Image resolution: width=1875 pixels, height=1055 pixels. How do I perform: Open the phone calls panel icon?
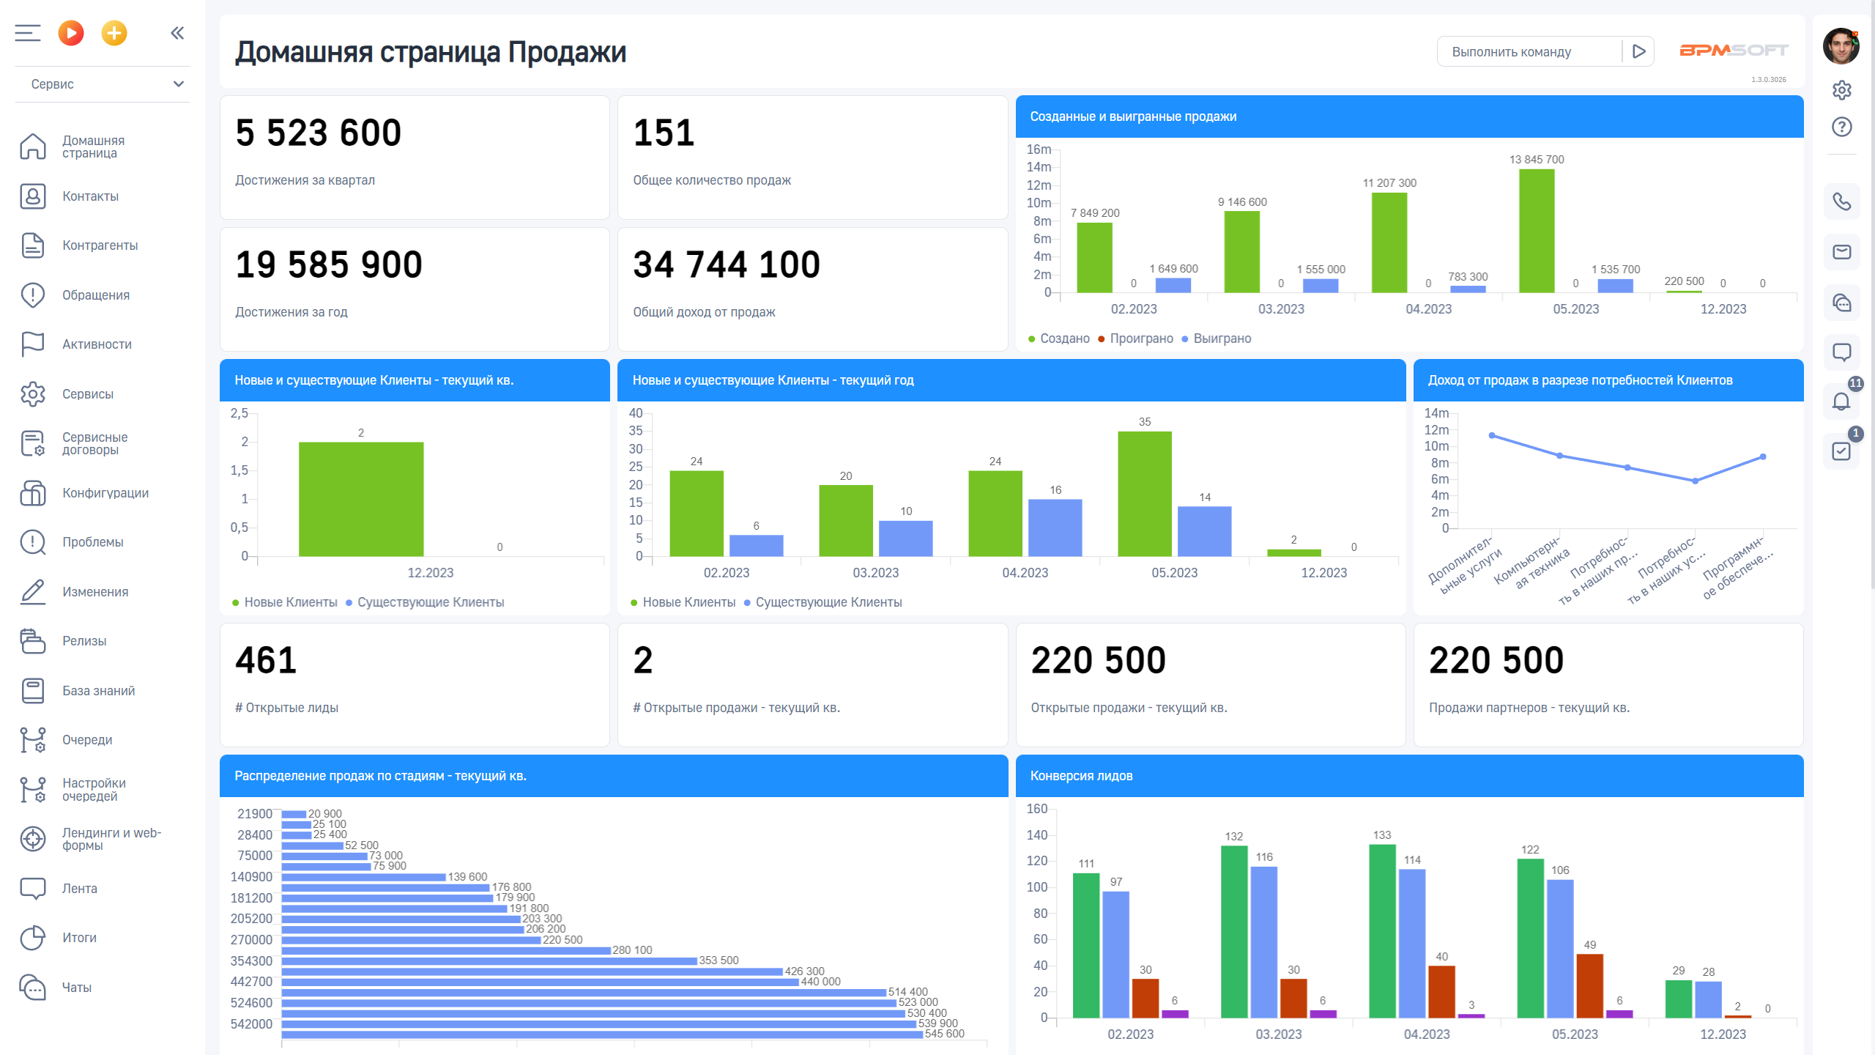pos(1841,201)
